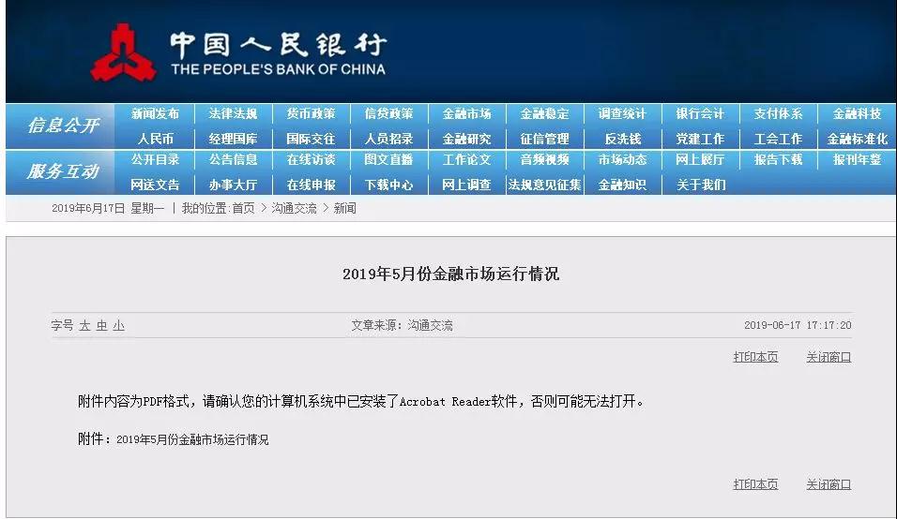Click lower 关闭窗口 link
The height and width of the screenshot is (519, 897).
pos(829,484)
